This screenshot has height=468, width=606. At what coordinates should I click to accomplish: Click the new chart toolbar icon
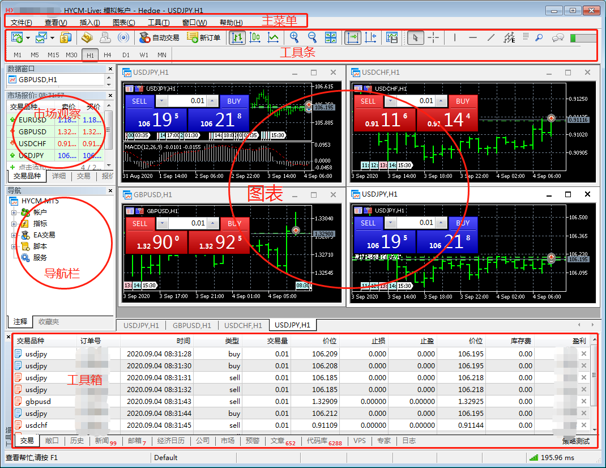[x=16, y=37]
